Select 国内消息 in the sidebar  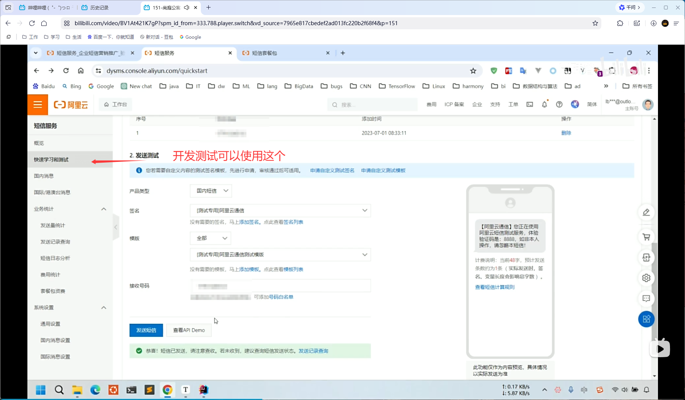pos(44,176)
